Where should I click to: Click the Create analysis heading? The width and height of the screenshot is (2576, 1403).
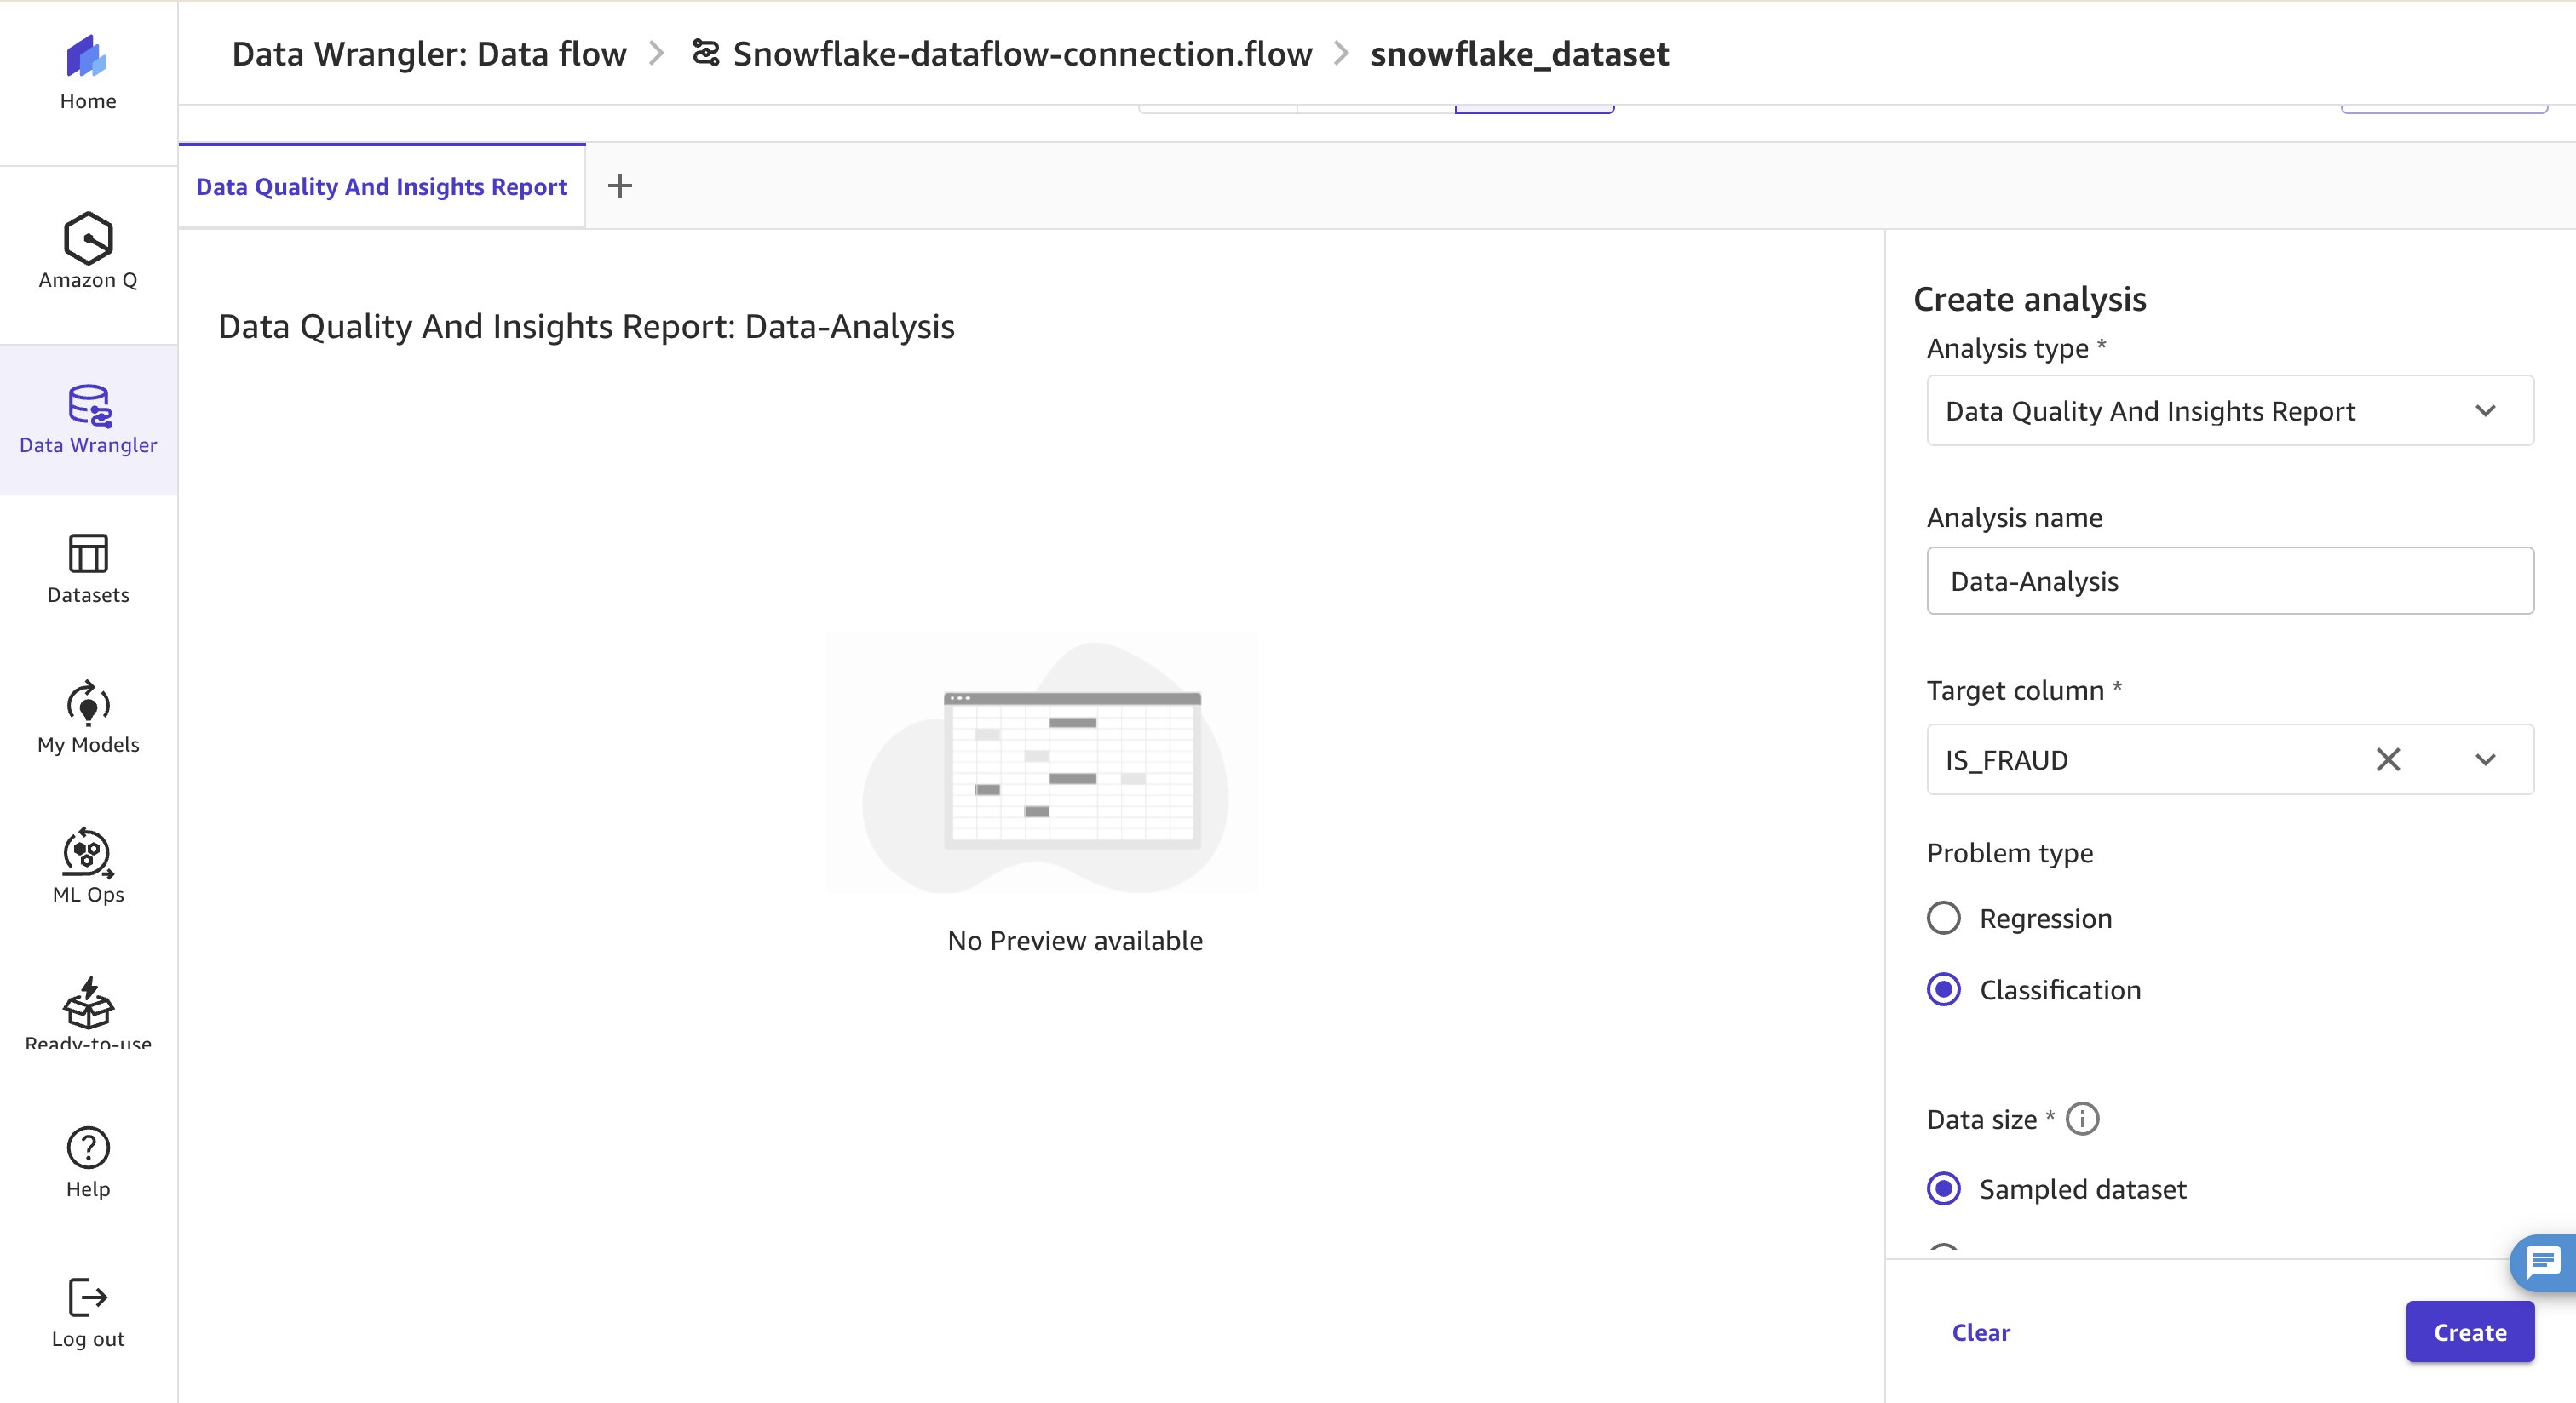[x=2029, y=299]
